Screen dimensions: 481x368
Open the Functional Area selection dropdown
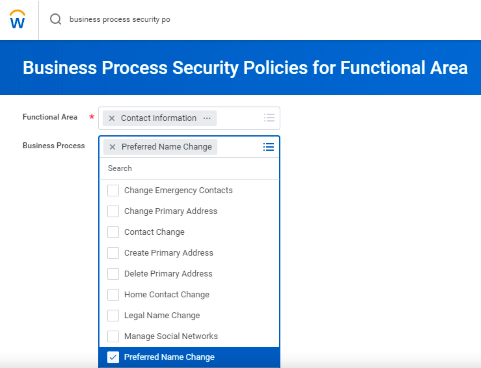pos(269,118)
